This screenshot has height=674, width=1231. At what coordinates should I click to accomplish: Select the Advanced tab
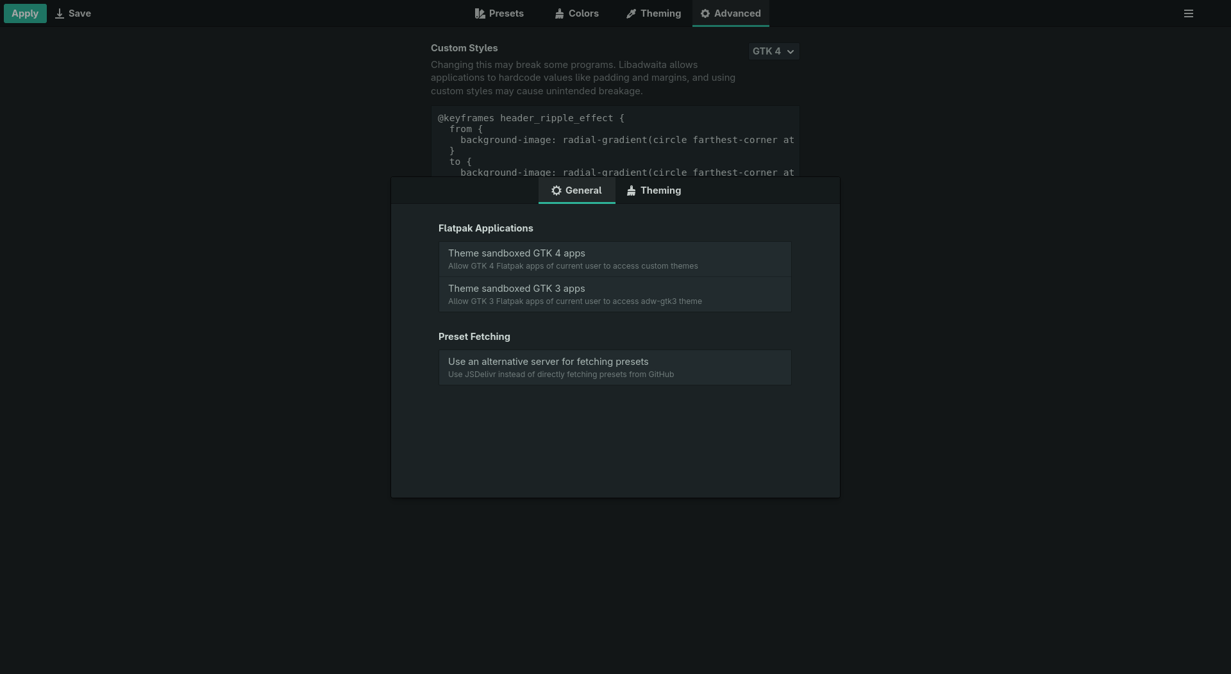(731, 13)
